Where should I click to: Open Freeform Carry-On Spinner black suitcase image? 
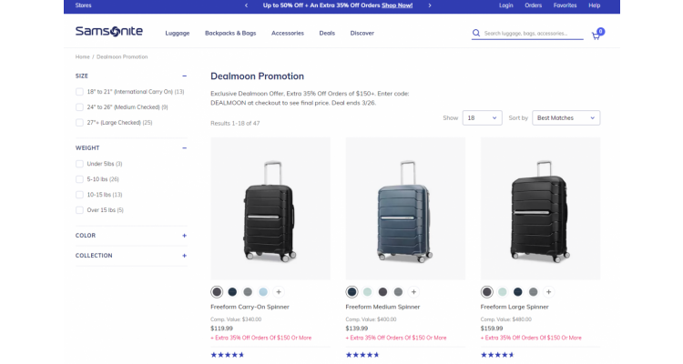(x=270, y=208)
